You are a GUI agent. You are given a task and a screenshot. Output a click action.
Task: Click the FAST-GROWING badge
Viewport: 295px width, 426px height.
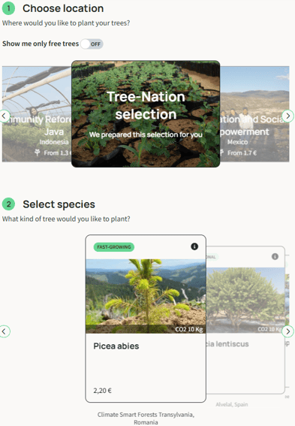click(114, 247)
